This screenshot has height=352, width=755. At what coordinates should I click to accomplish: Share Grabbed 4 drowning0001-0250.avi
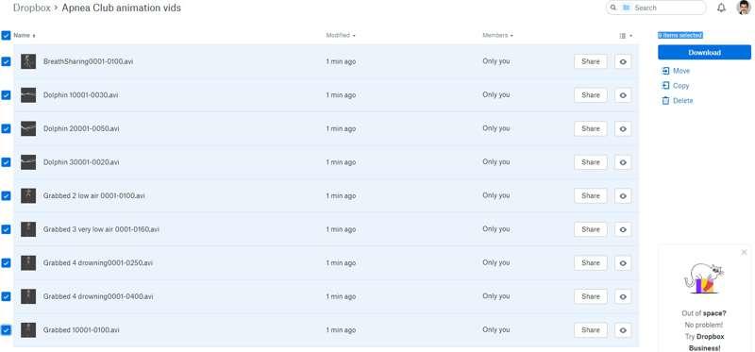point(591,263)
